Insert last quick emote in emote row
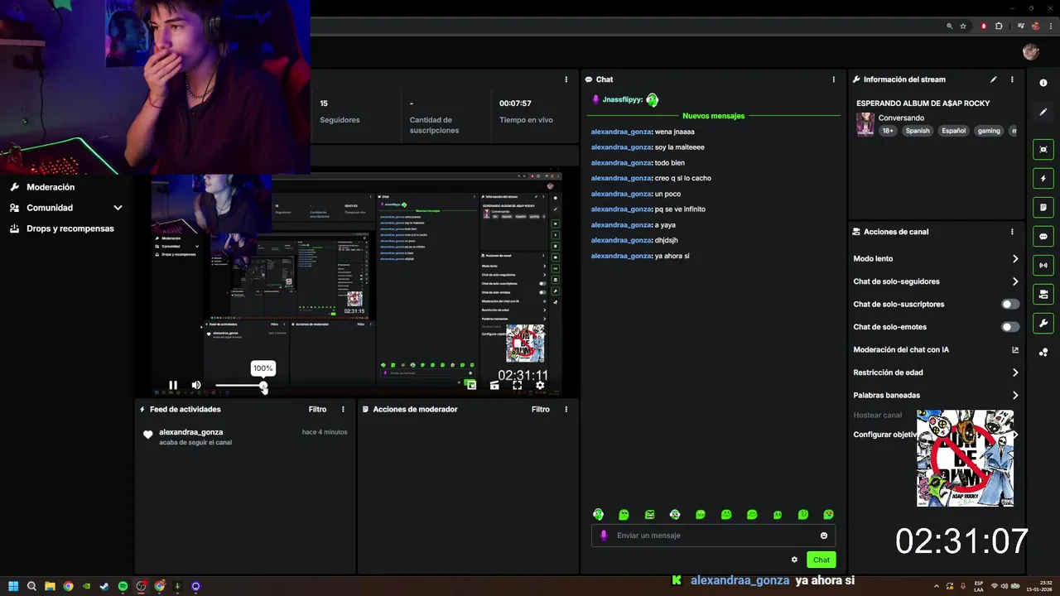 click(828, 514)
